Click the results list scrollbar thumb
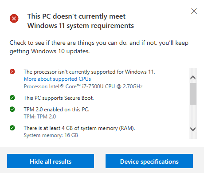Image resolution: width=204 pixels, height=173 pixels. point(193,94)
